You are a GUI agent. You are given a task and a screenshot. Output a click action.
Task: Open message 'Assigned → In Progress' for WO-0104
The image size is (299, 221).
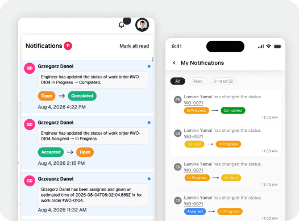click(x=93, y=136)
